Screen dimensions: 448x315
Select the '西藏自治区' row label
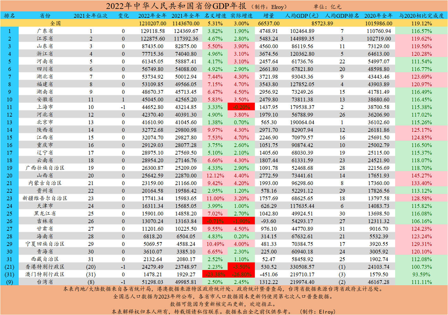(x=45, y=259)
